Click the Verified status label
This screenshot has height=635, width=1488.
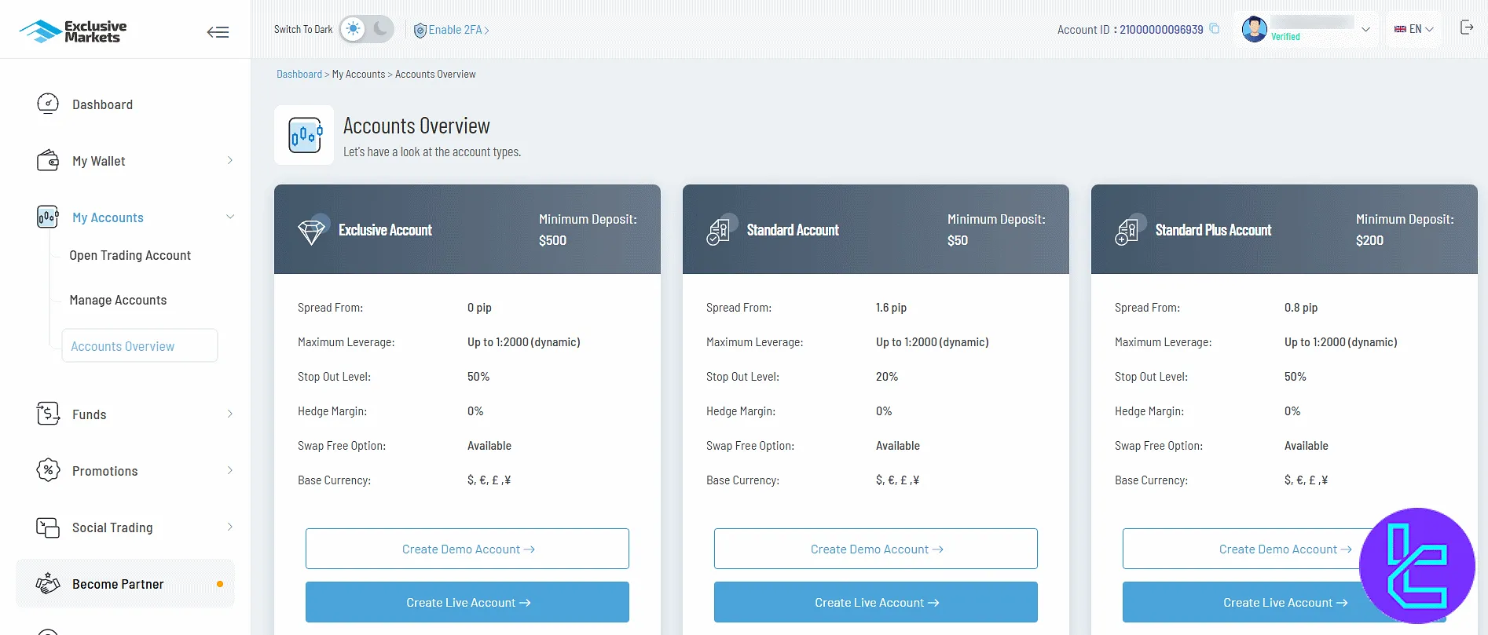point(1285,37)
